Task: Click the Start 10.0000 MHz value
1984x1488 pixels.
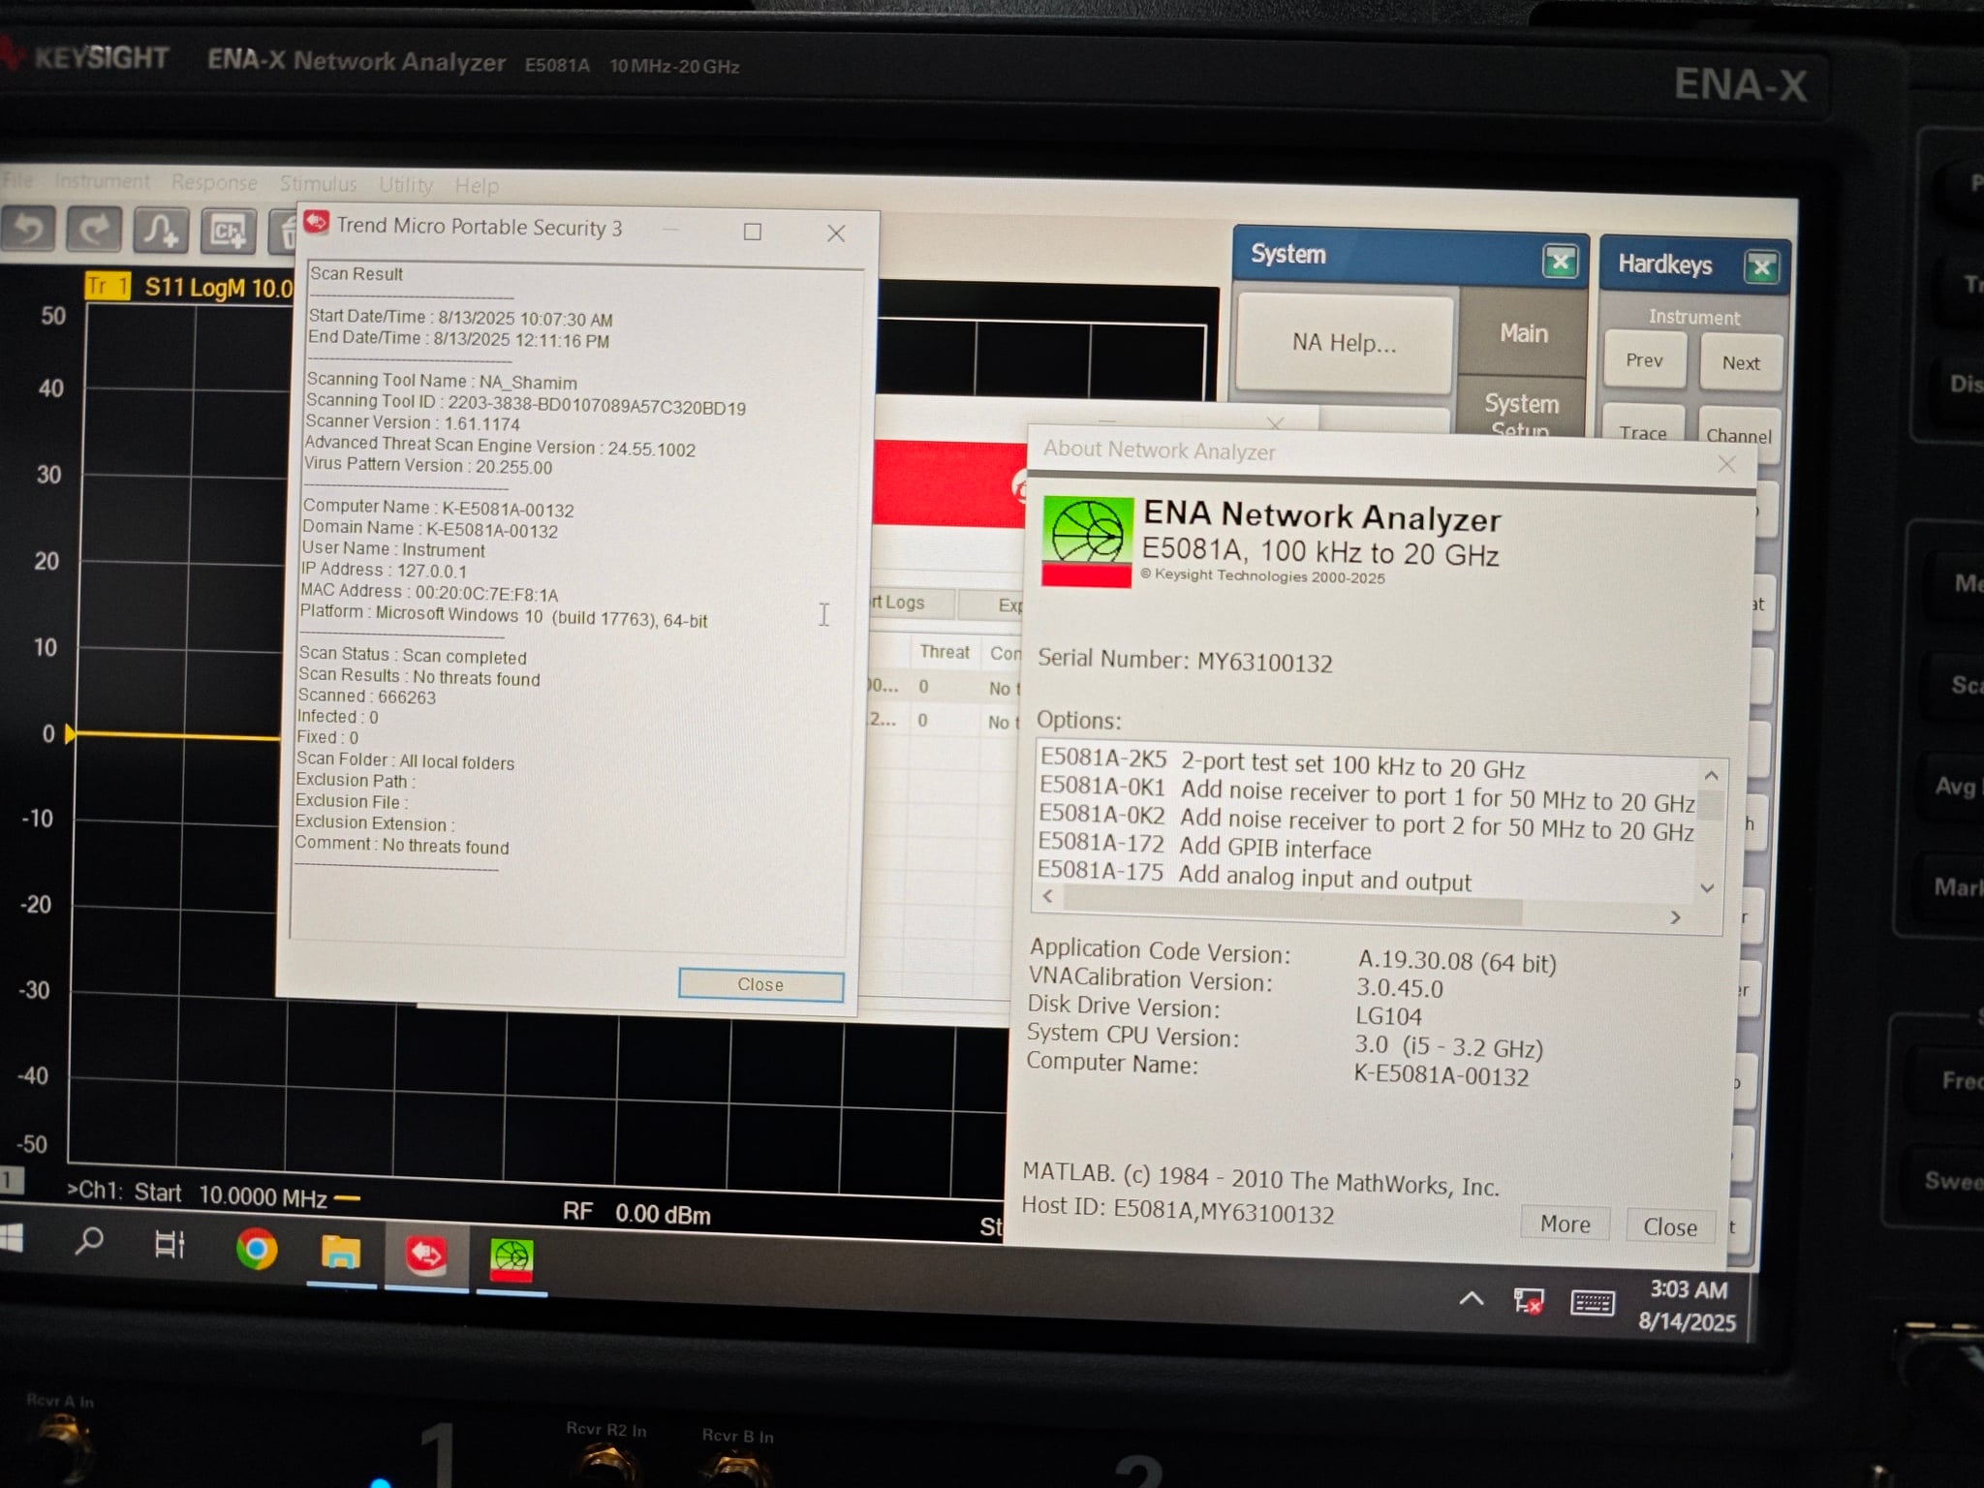Action: (263, 1197)
